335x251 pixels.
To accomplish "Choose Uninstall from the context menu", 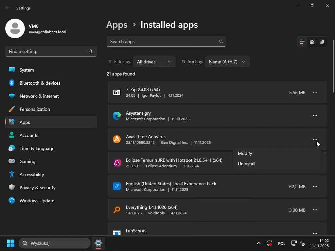I will click(246, 164).
